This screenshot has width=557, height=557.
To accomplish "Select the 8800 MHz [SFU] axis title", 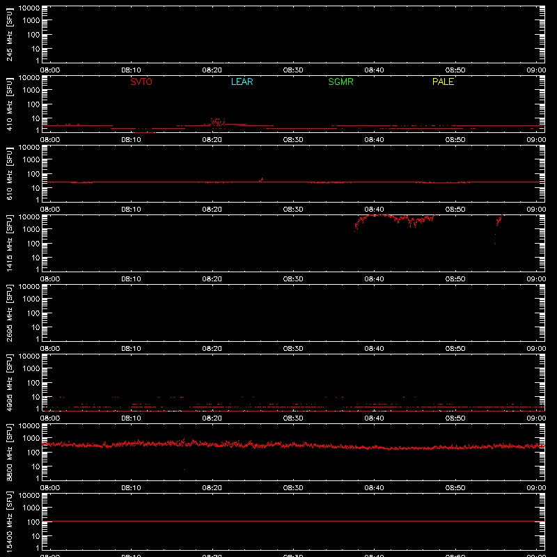I will click(x=9, y=452).
